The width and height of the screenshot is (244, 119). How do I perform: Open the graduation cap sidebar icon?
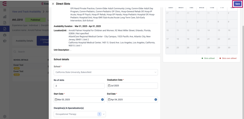click(5, 41)
